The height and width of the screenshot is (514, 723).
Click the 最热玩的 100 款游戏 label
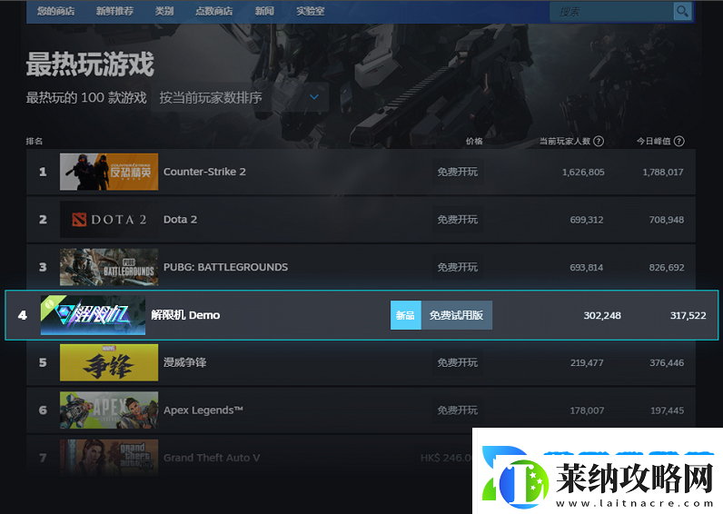click(x=86, y=97)
